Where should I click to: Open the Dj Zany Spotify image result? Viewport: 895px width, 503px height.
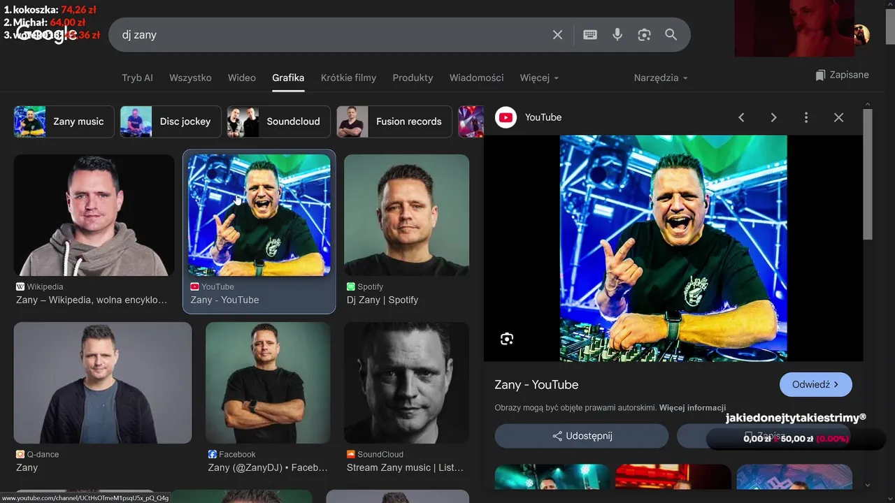click(x=406, y=215)
